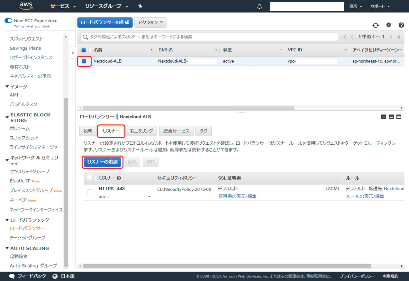The image size is (409, 281).
Task: Open the サポート dropdown
Action: coord(380,6)
